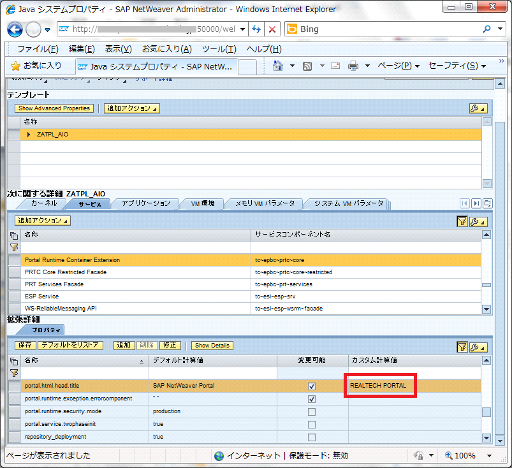Viewport: 512px width, 468px height.
Task: Click filter icon in services toolbar
Action: tap(462, 221)
